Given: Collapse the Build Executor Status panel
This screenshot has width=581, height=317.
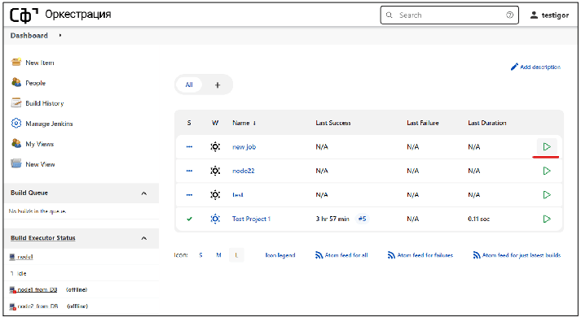Looking at the screenshot, I should pos(144,238).
